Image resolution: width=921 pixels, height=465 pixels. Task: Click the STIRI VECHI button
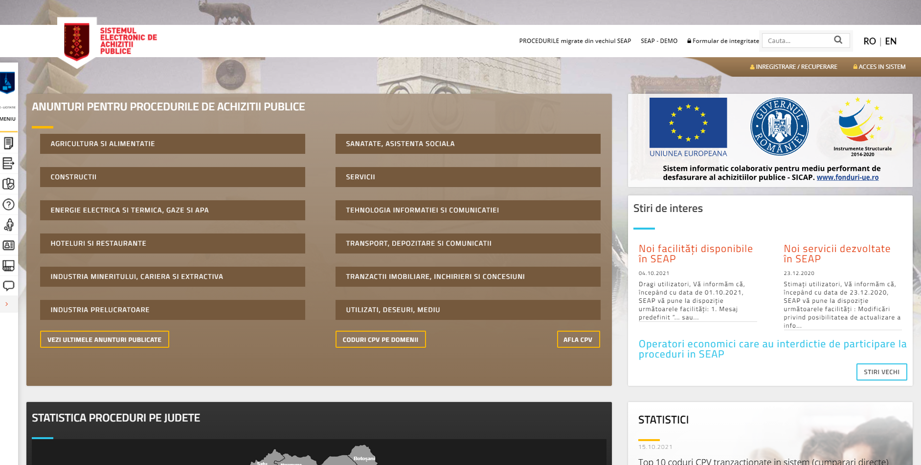pos(881,372)
